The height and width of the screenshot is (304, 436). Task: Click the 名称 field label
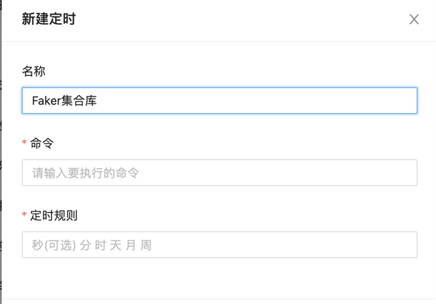tap(34, 71)
